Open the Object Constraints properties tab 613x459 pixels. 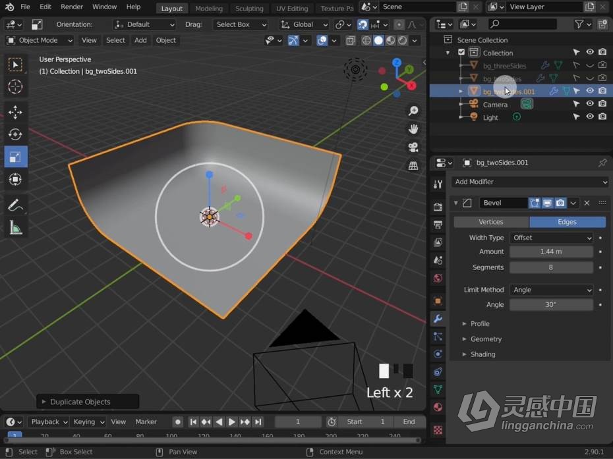point(438,372)
